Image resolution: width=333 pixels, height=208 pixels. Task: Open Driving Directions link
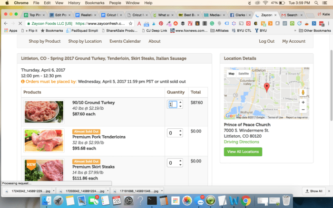point(241,142)
